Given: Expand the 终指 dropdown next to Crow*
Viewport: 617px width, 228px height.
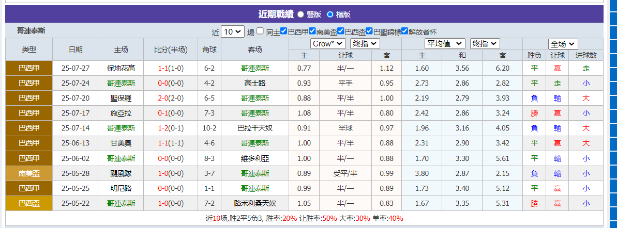Looking at the screenshot, I should coord(365,44).
